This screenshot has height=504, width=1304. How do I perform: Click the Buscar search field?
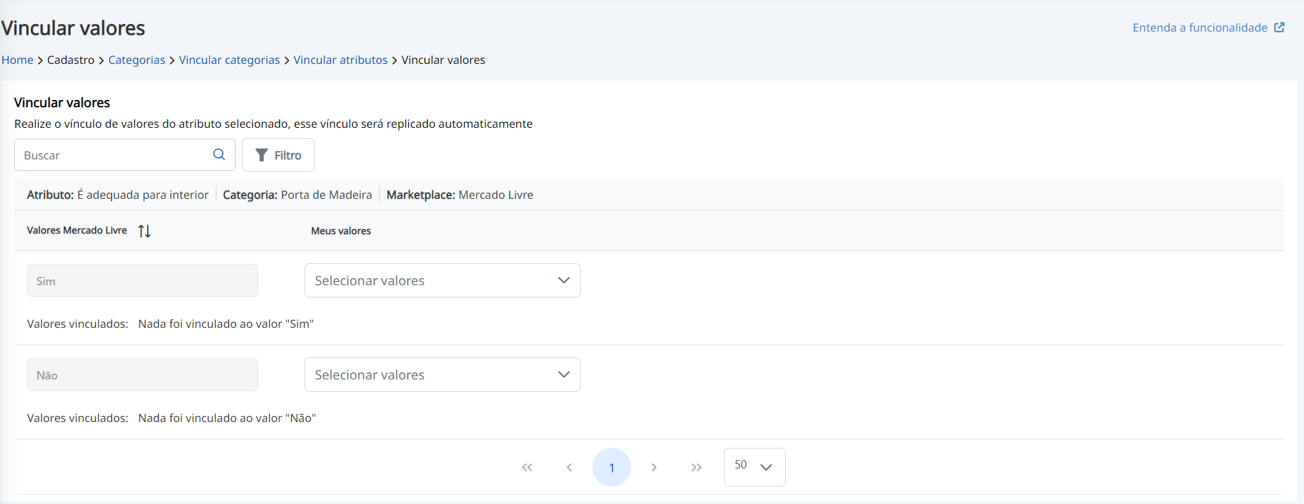coord(125,155)
